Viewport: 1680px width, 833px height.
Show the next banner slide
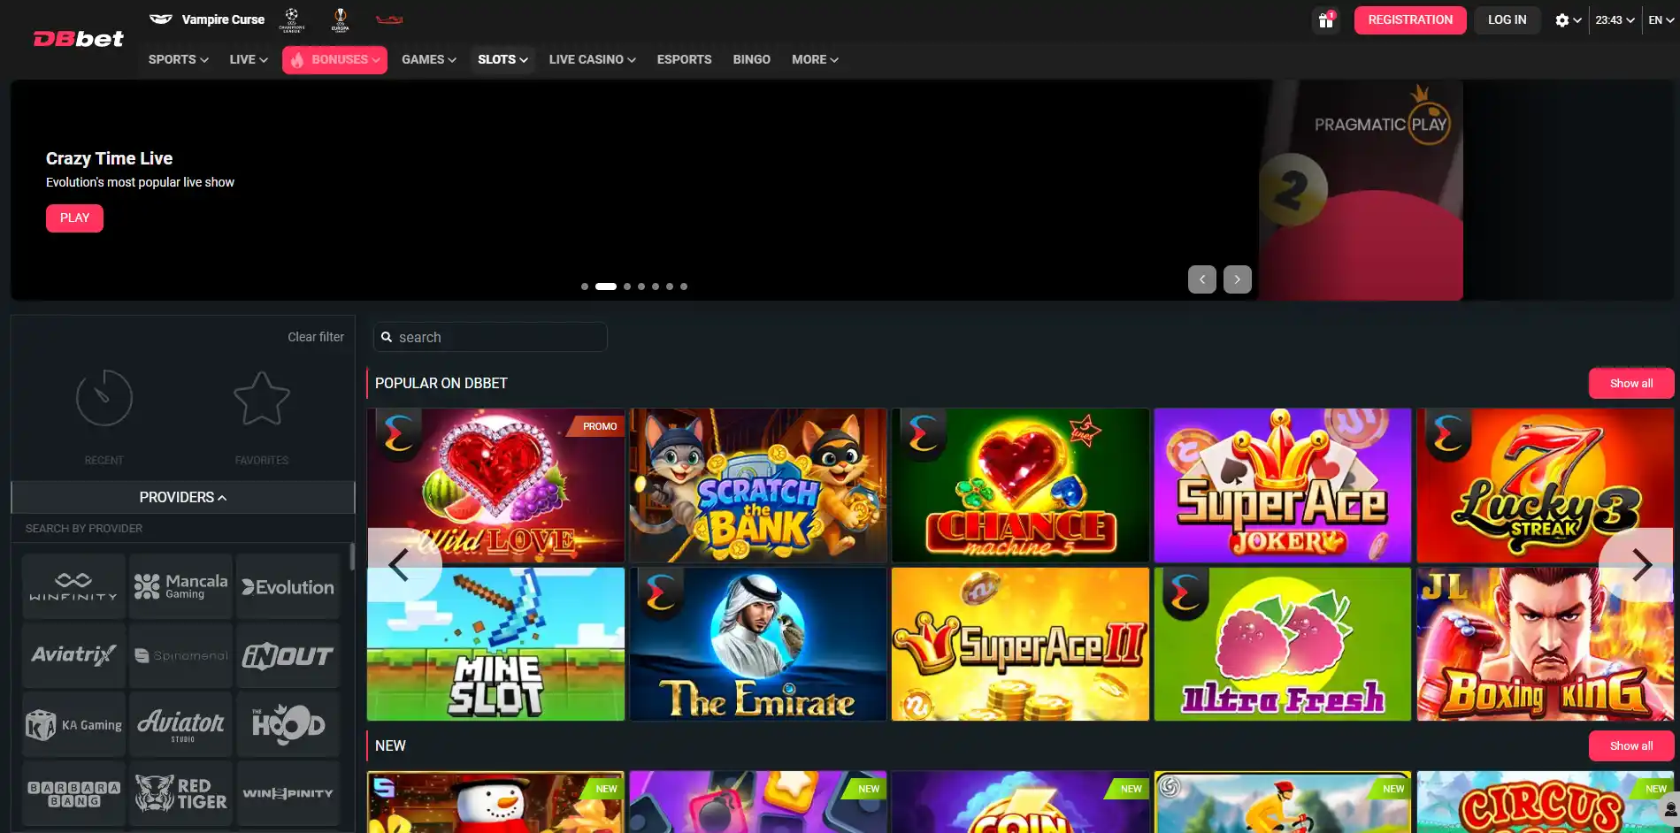point(1237,279)
